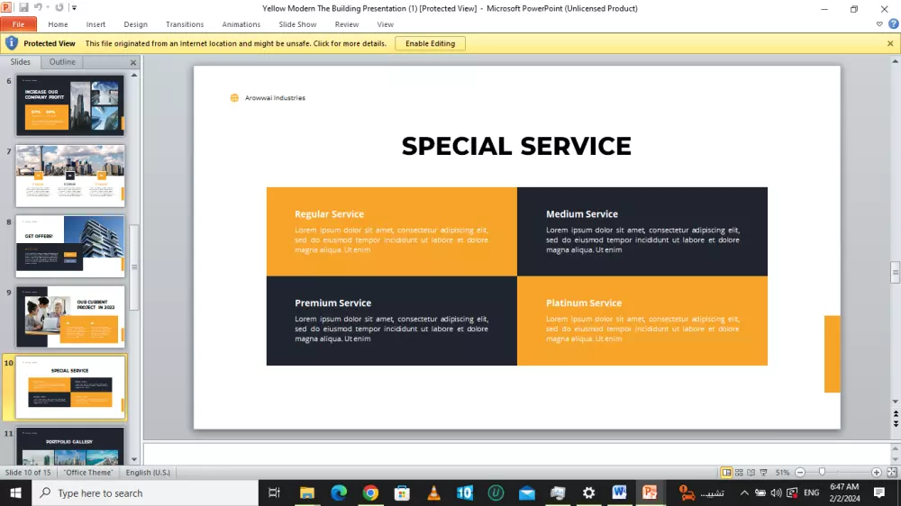Viewport: 901px width, 506px height.
Task: Click the zoom slider handle
Action: [823, 472]
